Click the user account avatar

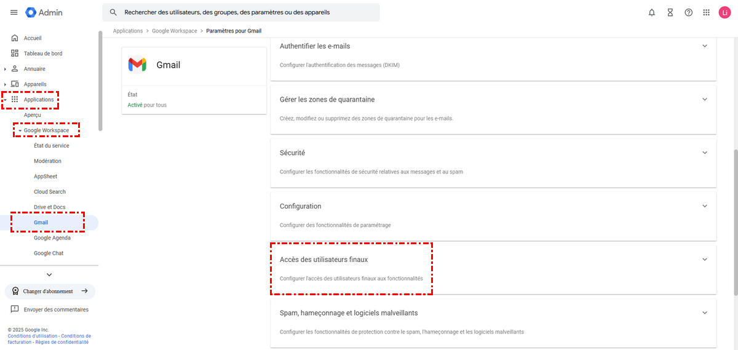[x=724, y=12]
